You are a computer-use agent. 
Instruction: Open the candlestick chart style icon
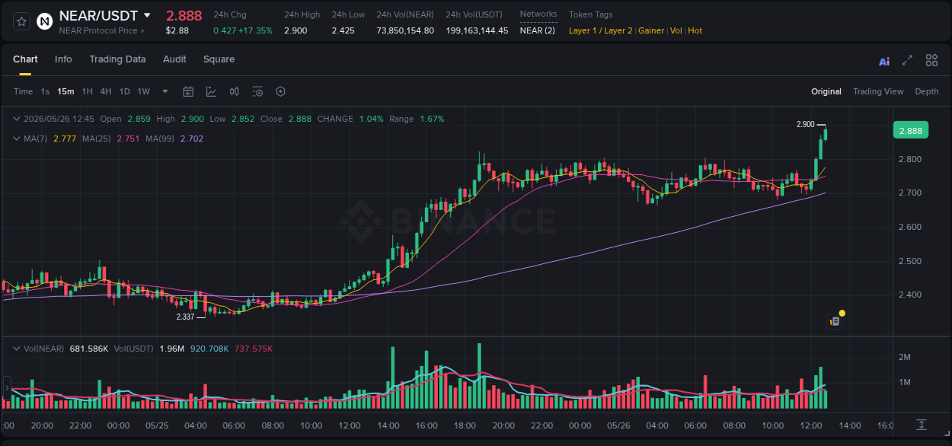pos(235,91)
